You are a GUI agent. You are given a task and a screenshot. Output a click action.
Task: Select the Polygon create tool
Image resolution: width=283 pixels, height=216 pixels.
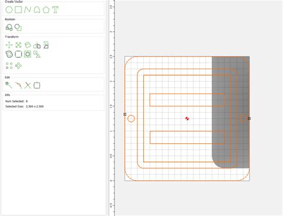click(46, 10)
